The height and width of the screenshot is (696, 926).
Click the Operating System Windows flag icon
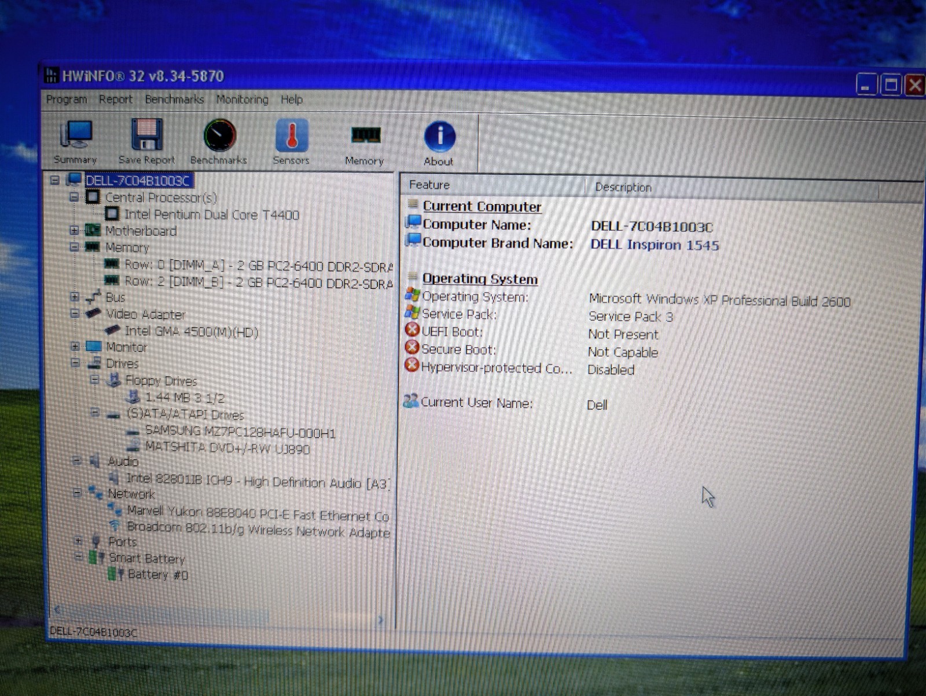pyautogui.click(x=413, y=295)
